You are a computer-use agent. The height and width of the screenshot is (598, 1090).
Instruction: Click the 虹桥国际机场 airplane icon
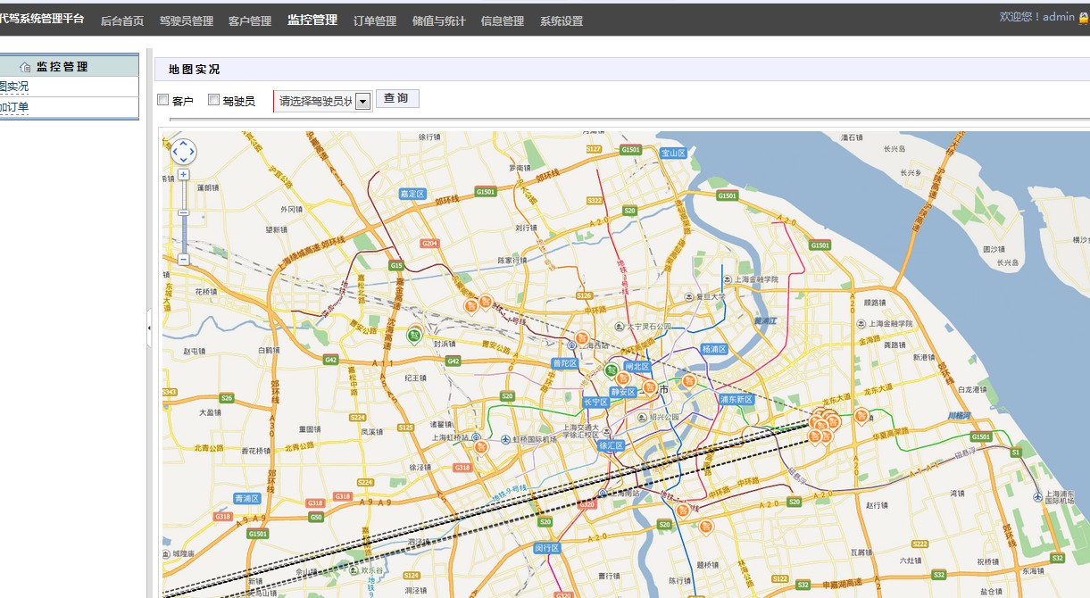(x=506, y=439)
